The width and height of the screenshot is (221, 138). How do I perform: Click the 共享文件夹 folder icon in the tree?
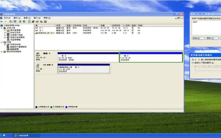[x=8, y=33]
